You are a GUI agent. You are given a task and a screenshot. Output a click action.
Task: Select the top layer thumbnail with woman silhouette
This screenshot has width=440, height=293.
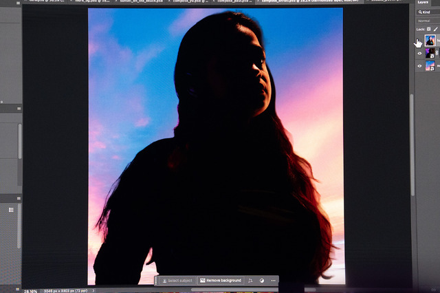tap(430, 41)
